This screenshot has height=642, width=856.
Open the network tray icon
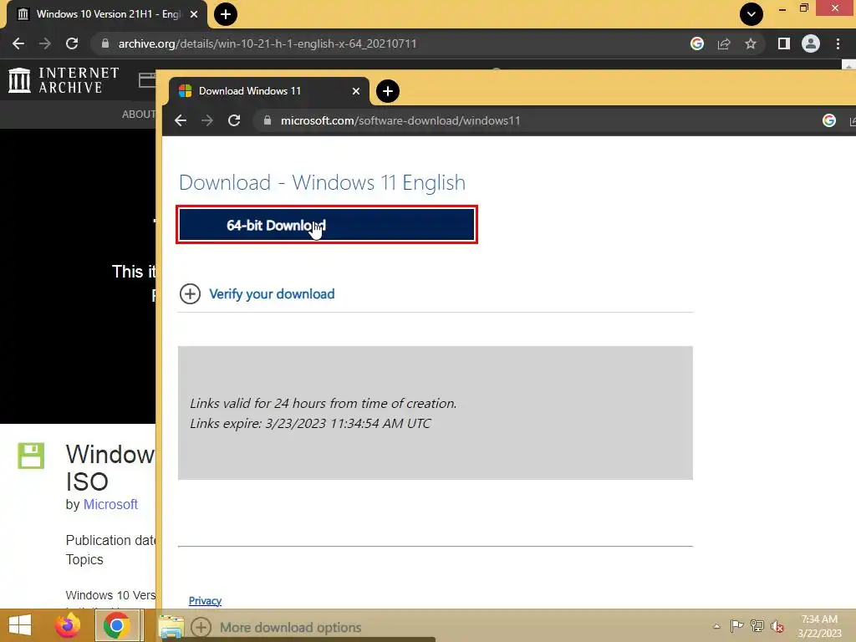(x=757, y=626)
